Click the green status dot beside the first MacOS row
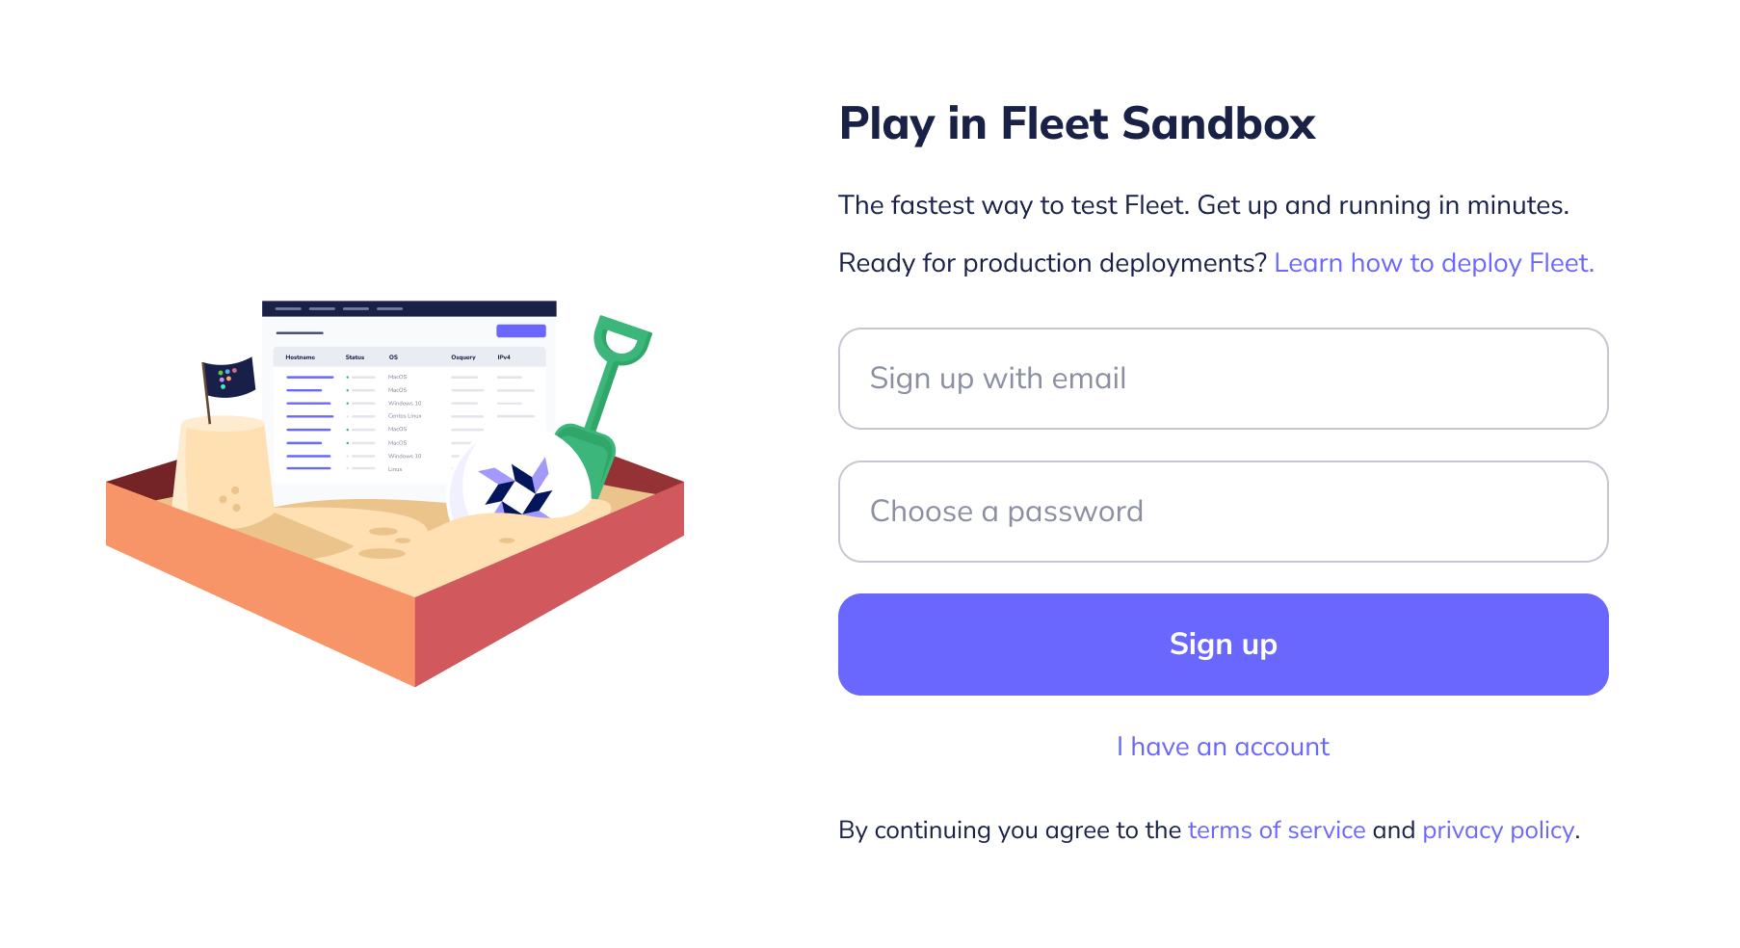1740x948 pixels. pos(348,377)
